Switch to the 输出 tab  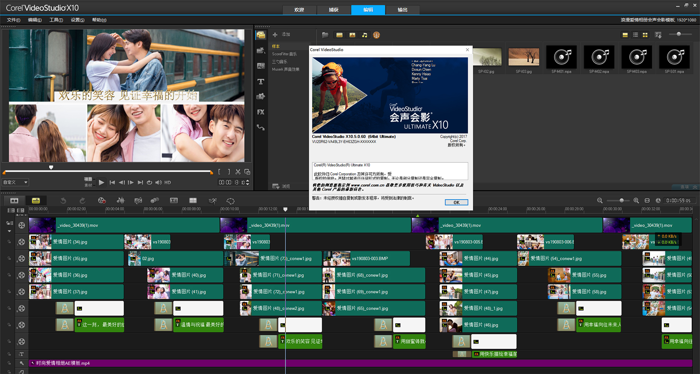tap(402, 10)
